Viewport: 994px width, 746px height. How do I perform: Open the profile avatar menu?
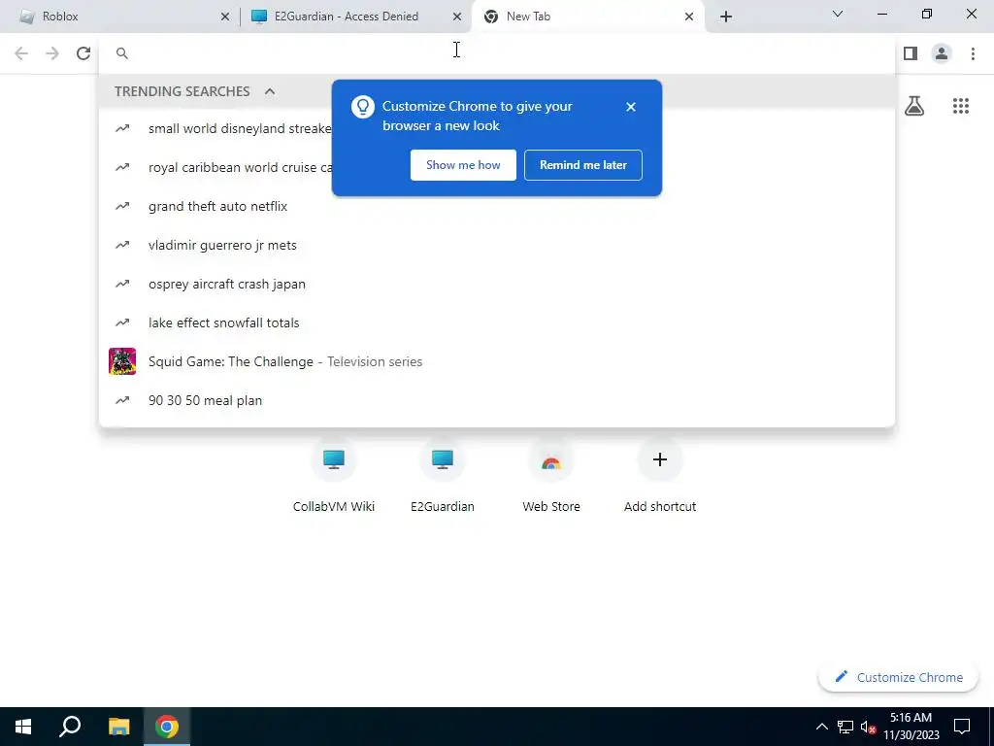coord(942,54)
